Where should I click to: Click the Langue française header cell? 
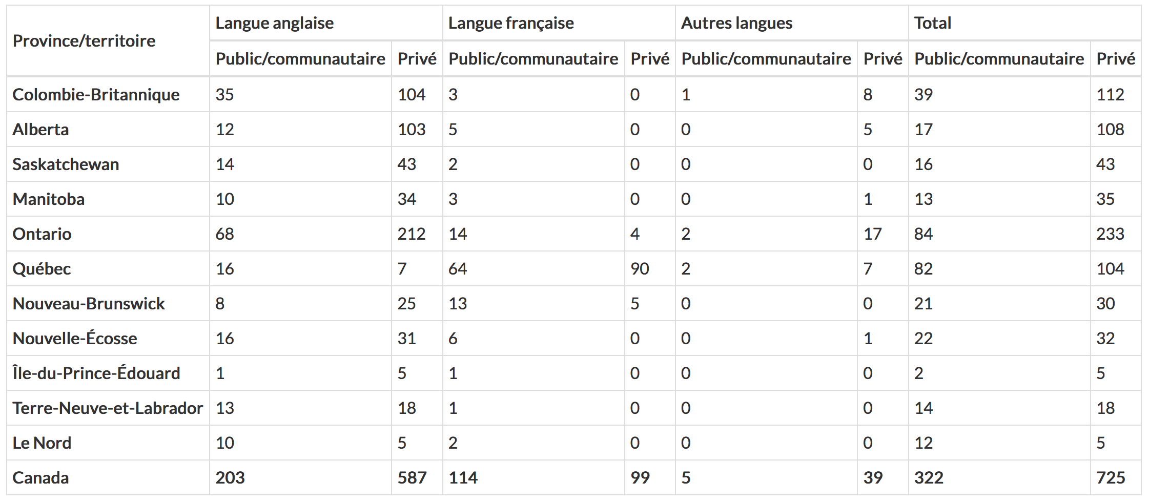tap(510, 23)
